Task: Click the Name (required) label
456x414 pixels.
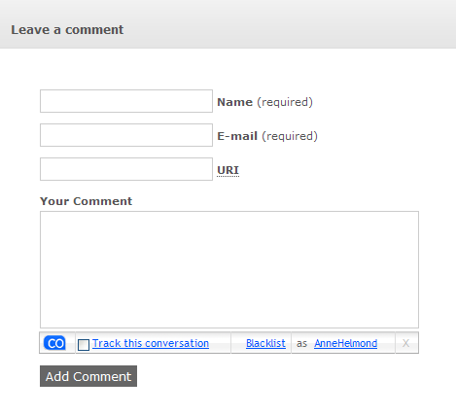Action: [264, 102]
